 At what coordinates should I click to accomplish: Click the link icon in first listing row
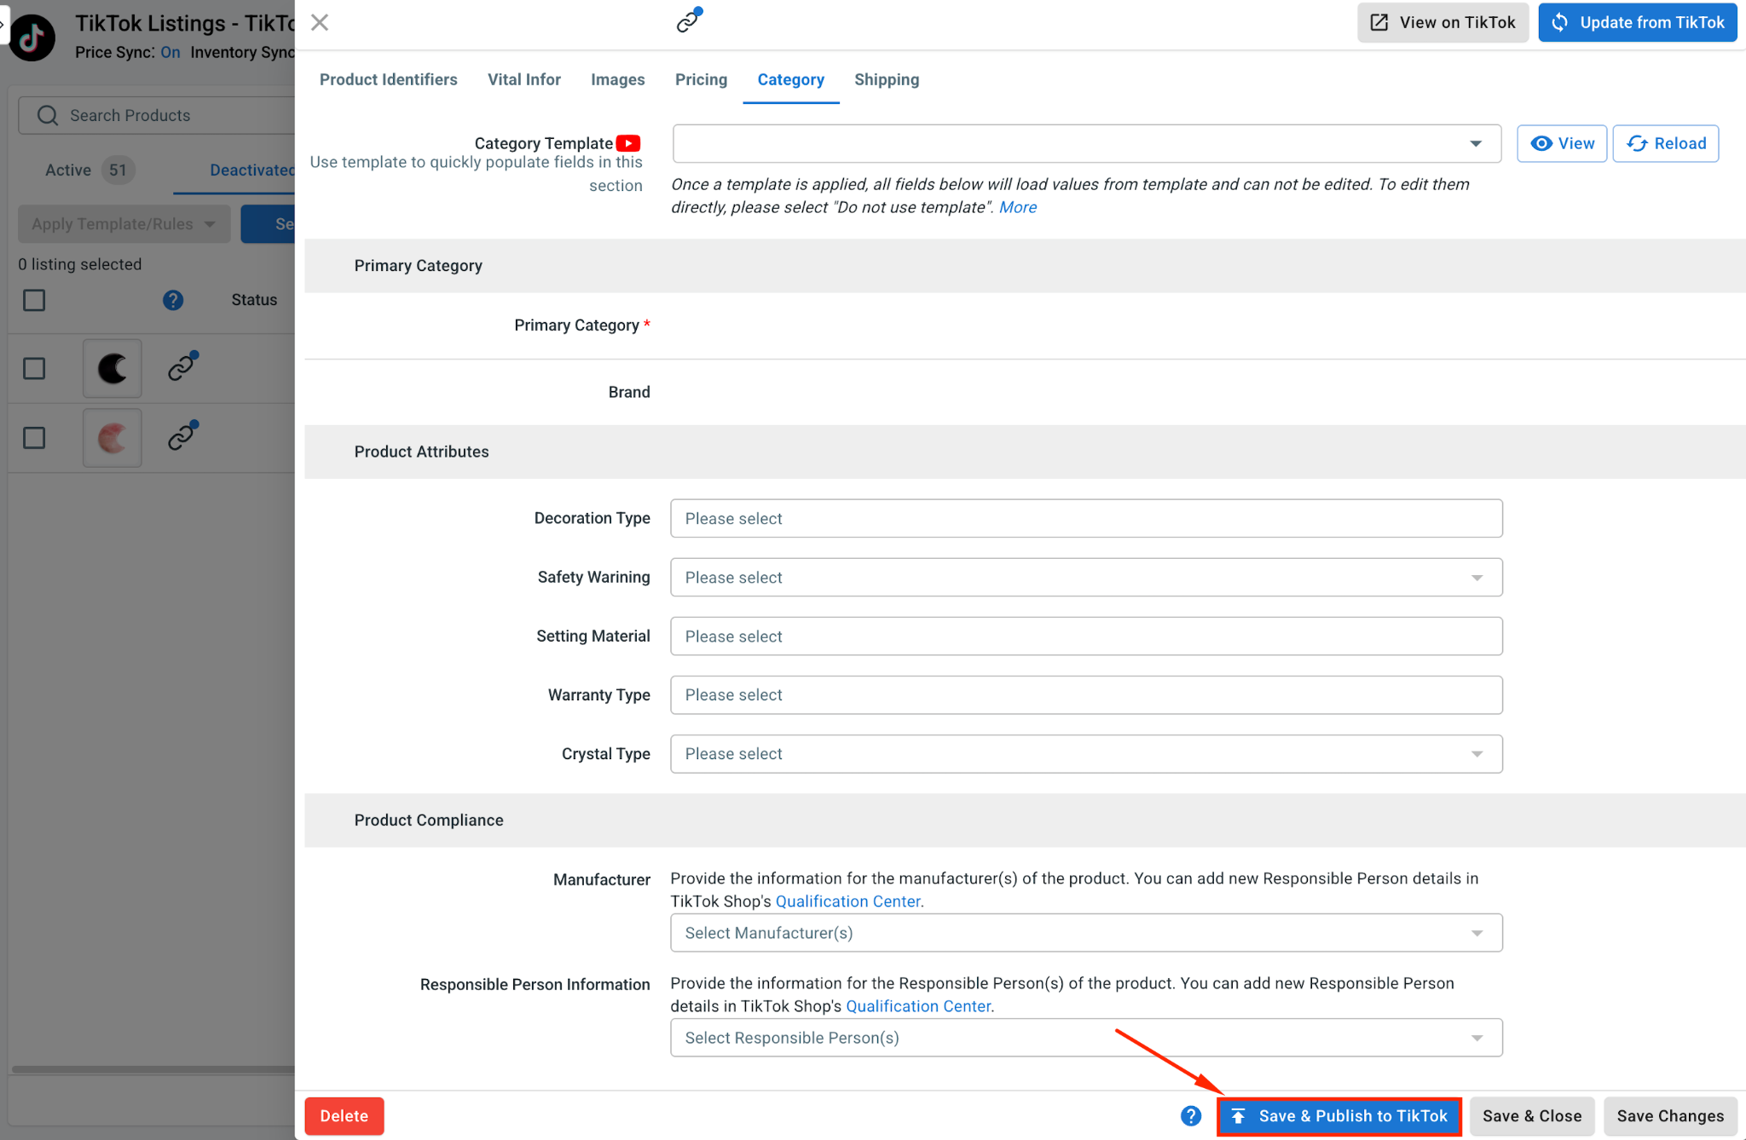pos(182,366)
